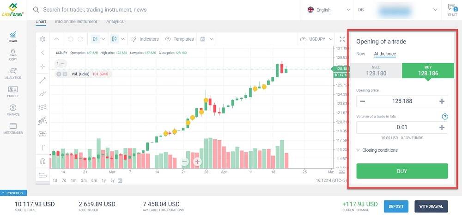Collapse the drawing tools panel arrow
The image size is (462, 217).
pos(43,53)
